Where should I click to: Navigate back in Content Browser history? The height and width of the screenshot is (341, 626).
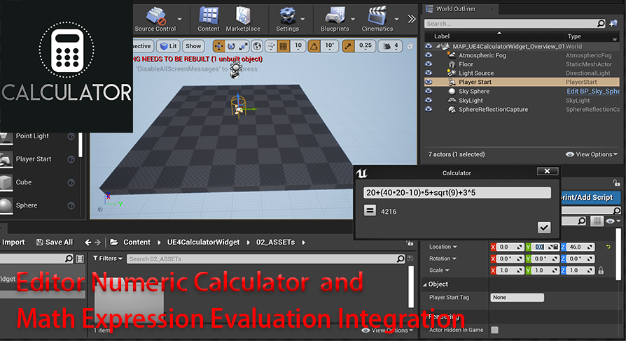pos(88,242)
